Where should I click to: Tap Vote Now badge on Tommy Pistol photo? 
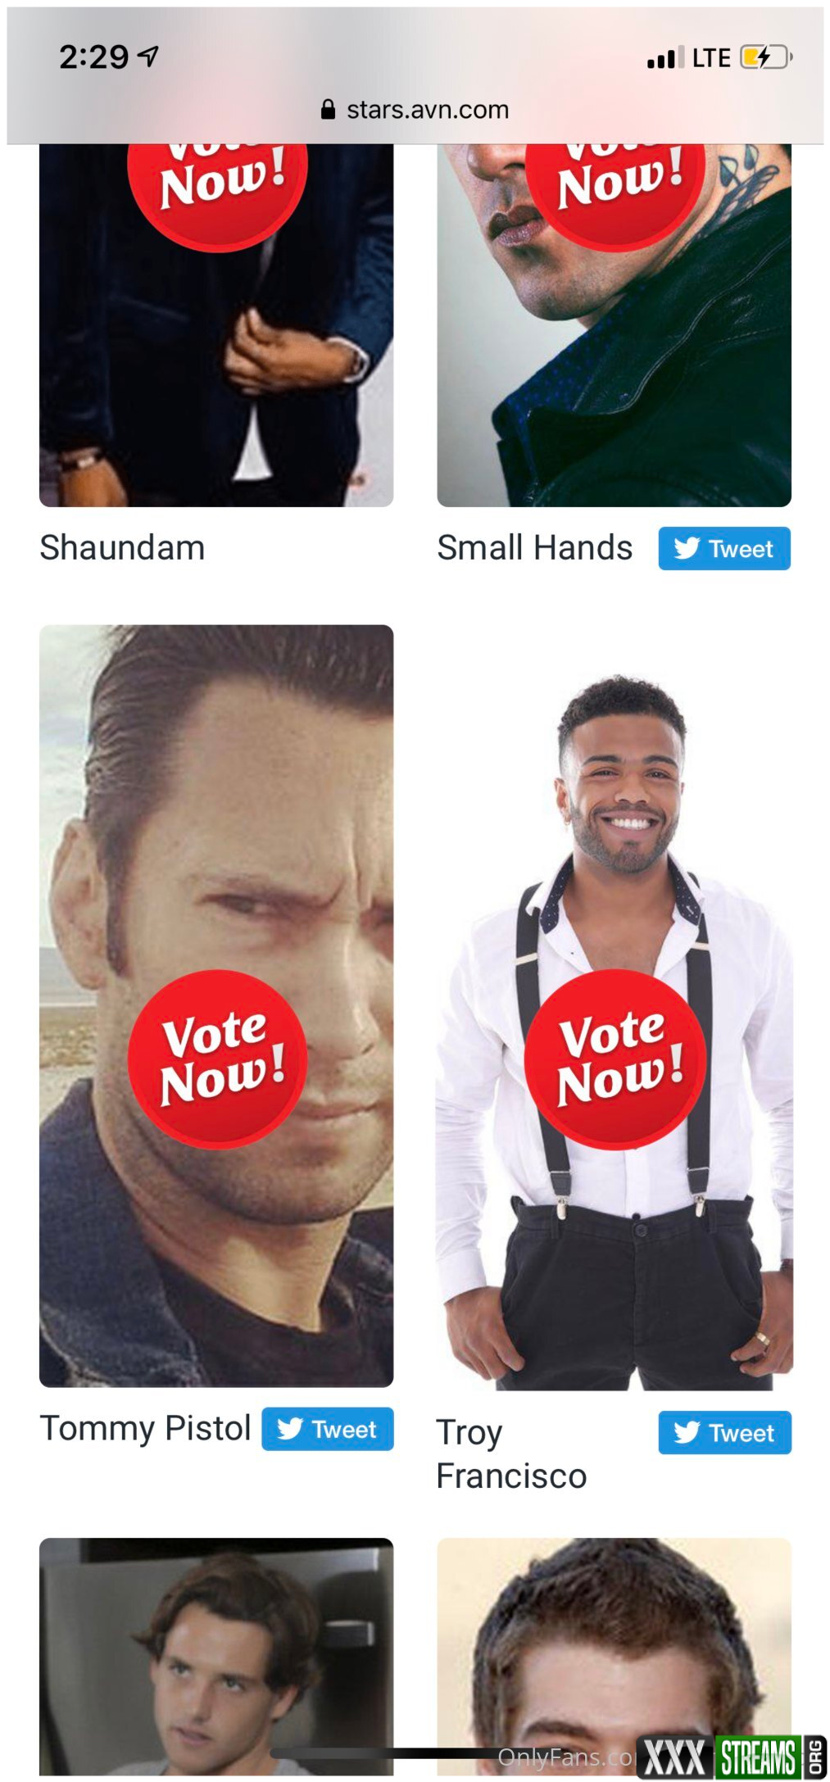(x=218, y=1059)
